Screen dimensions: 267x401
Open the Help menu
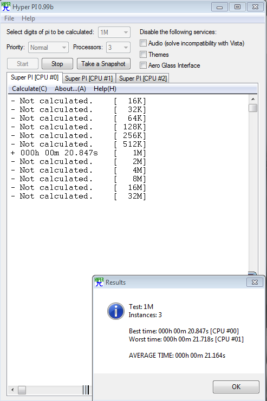(x=28, y=18)
